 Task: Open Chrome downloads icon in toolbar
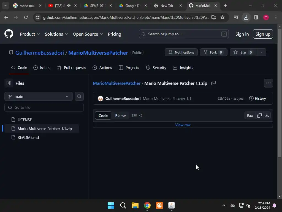[x=246, y=17]
